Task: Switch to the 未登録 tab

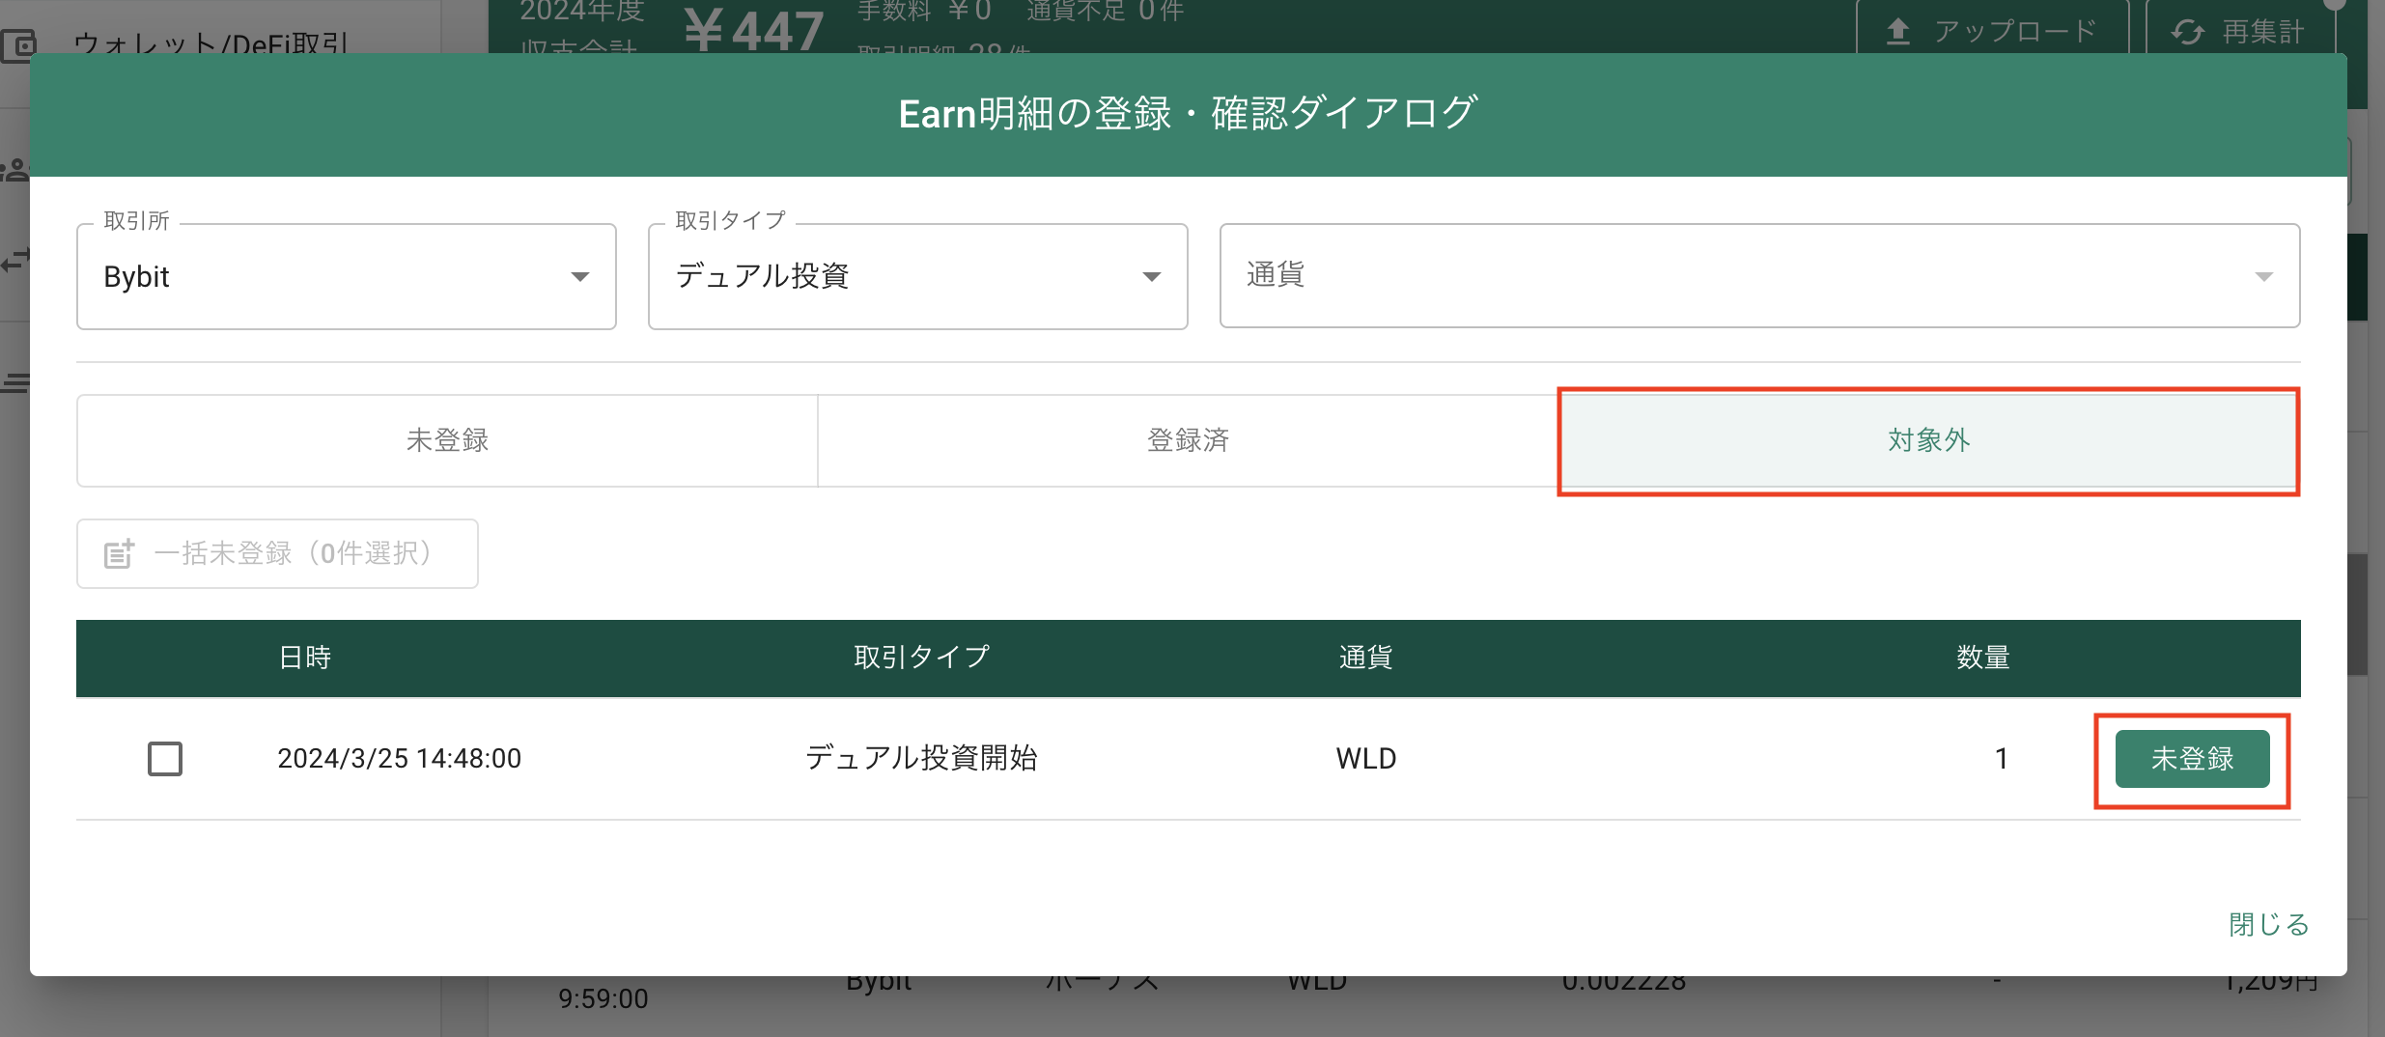Action: [x=447, y=440]
